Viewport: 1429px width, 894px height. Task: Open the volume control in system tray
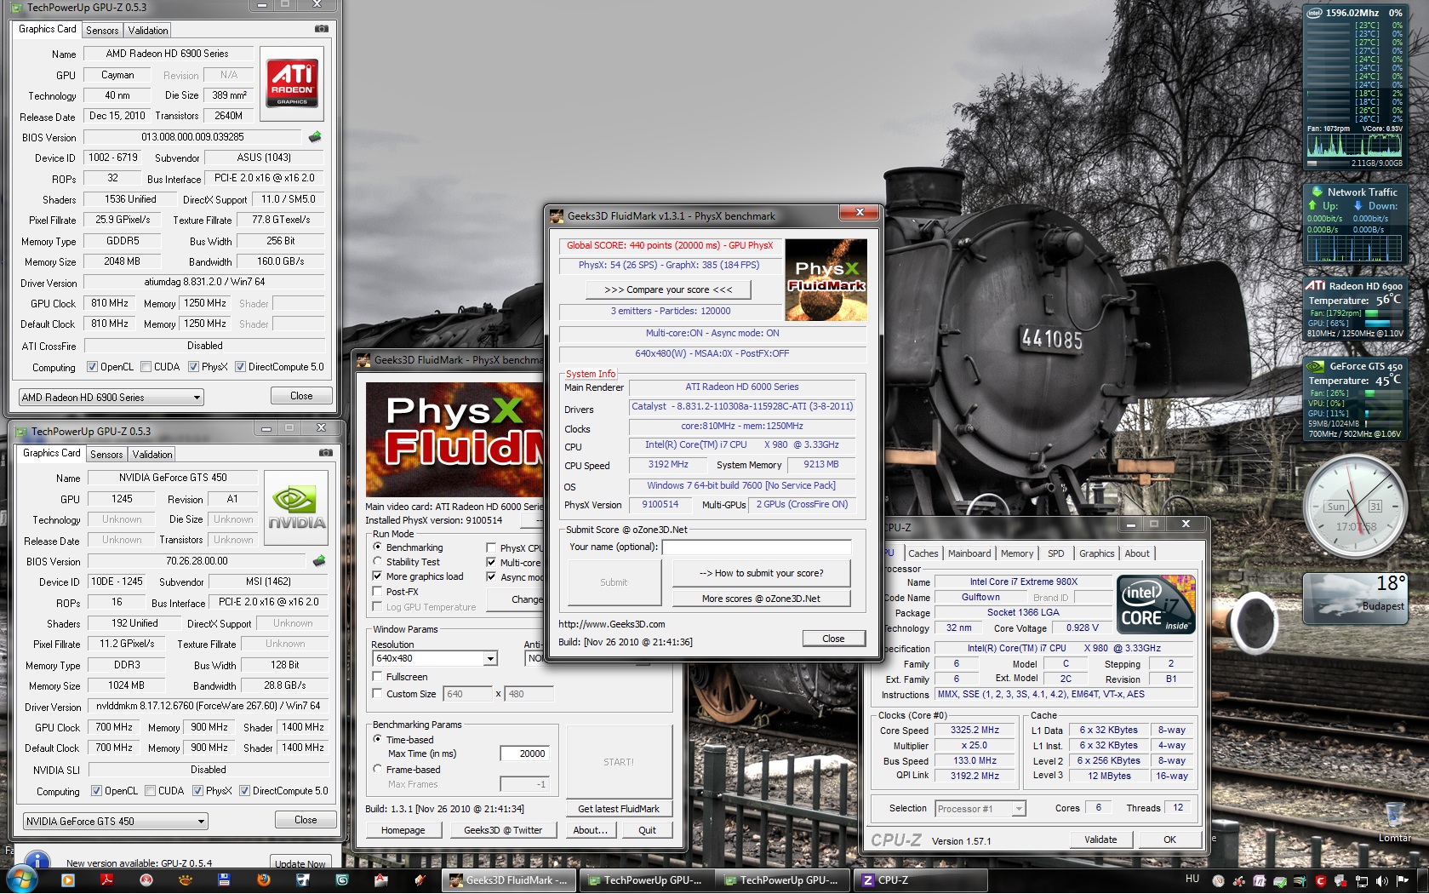click(x=1381, y=880)
